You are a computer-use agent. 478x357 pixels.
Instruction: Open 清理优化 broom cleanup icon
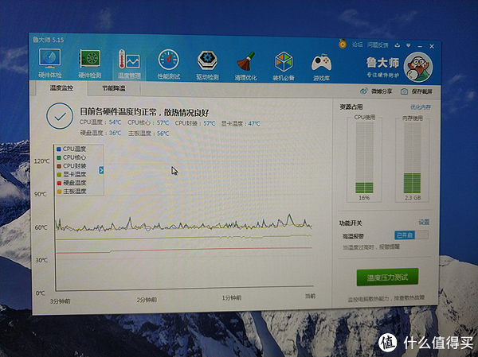[245, 65]
